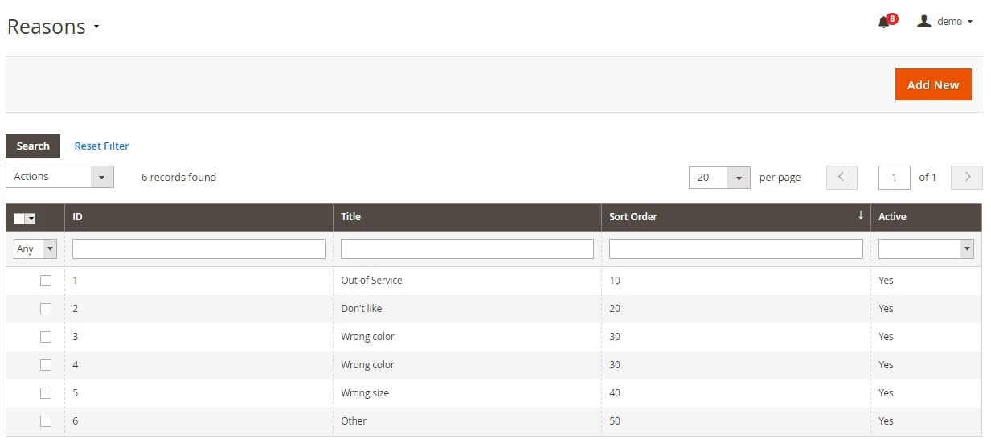991x443 pixels.
Task: Go to the previous page arrow
Action: click(842, 178)
